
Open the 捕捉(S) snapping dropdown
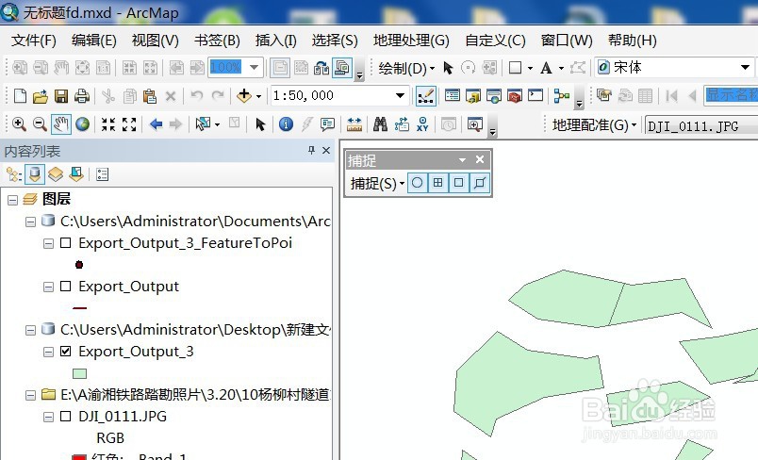coord(377,184)
